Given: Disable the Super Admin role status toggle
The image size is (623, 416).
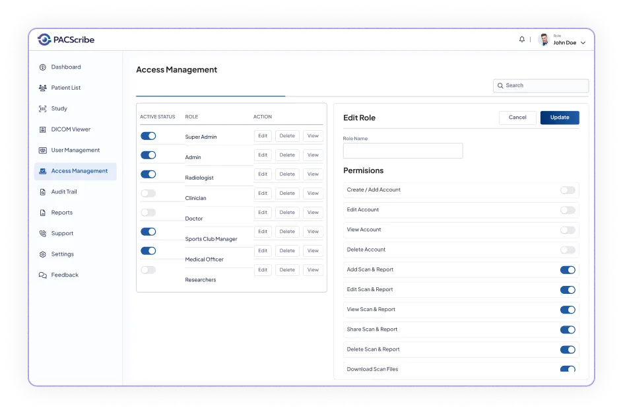Looking at the screenshot, I should [x=147, y=135].
